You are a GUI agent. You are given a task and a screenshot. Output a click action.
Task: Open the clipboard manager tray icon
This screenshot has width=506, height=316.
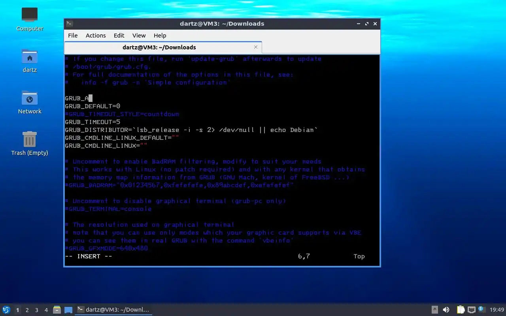pyautogui.click(x=461, y=310)
